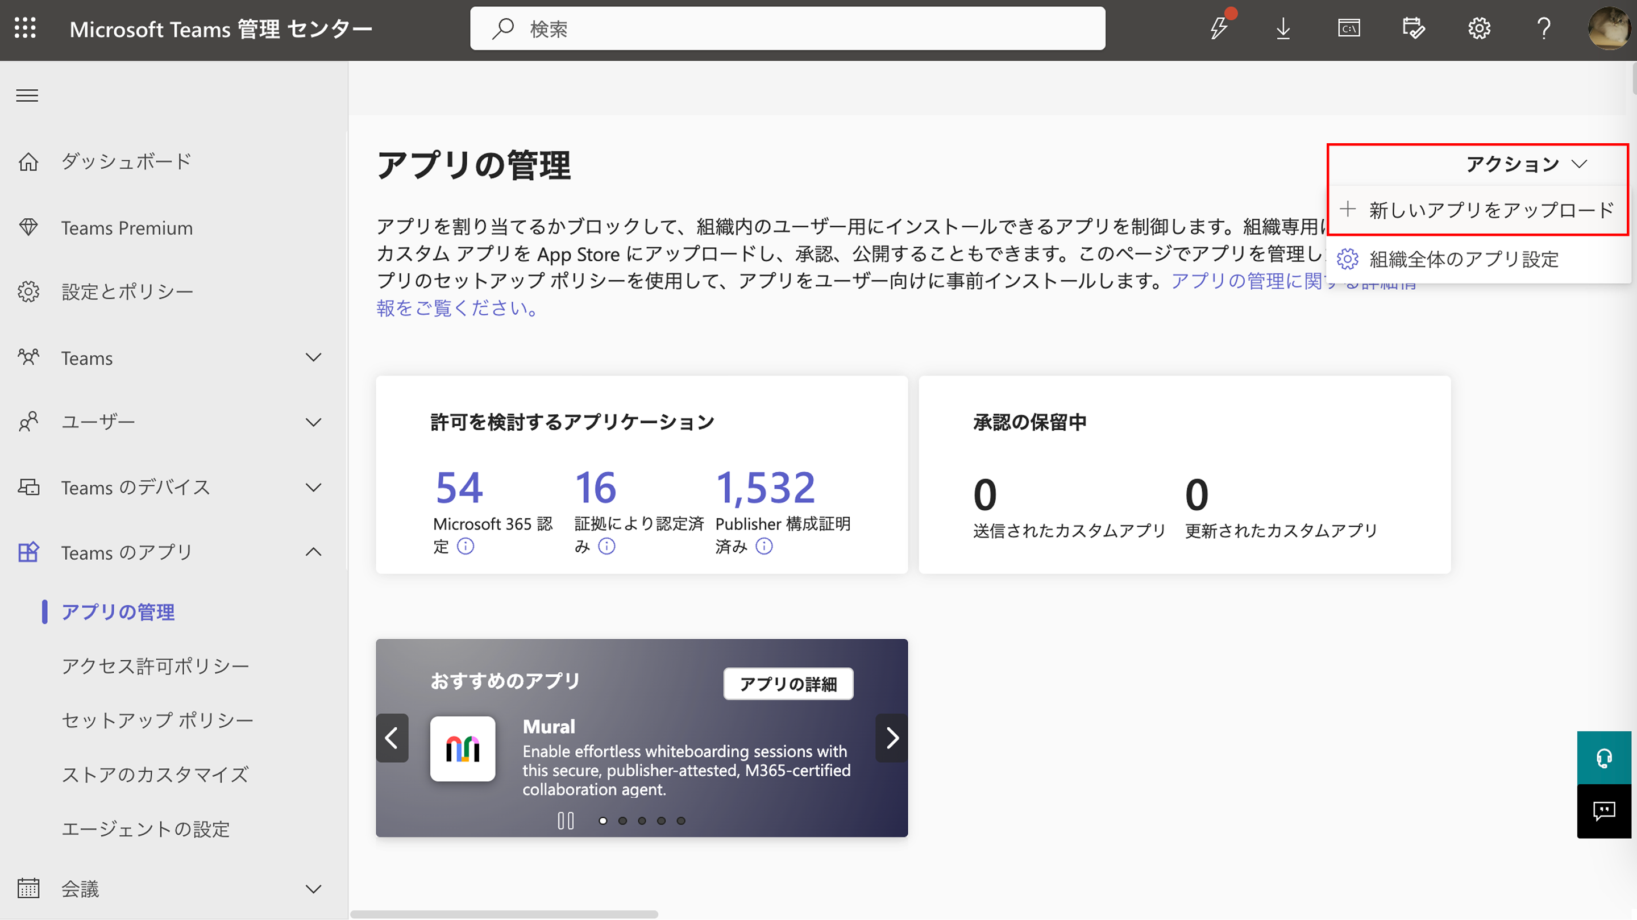The height and width of the screenshot is (920, 1637).
Task: Click the アプリの詳細 button
Action: coord(788,684)
